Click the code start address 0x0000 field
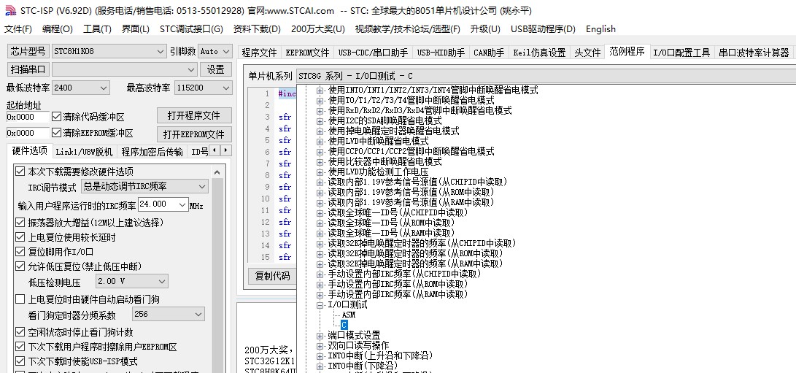 click(x=28, y=117)
